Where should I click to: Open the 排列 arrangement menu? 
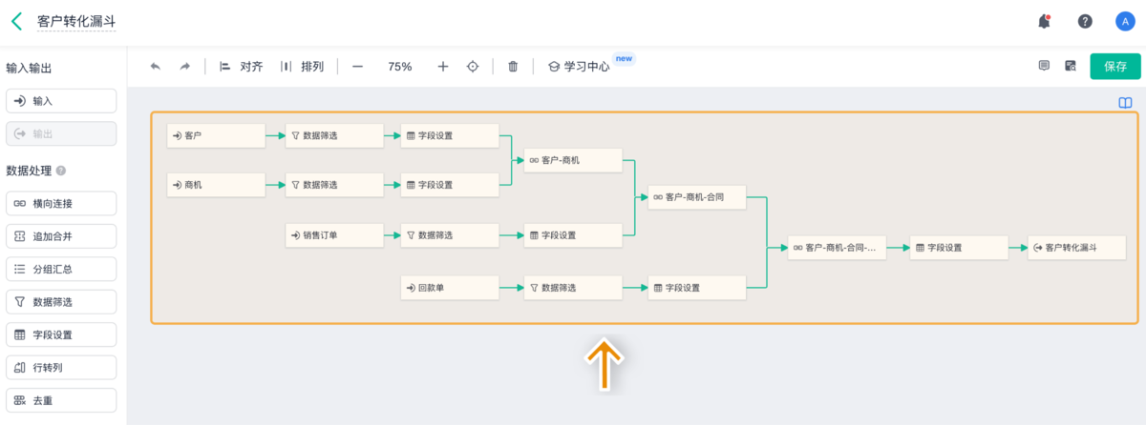302,67
